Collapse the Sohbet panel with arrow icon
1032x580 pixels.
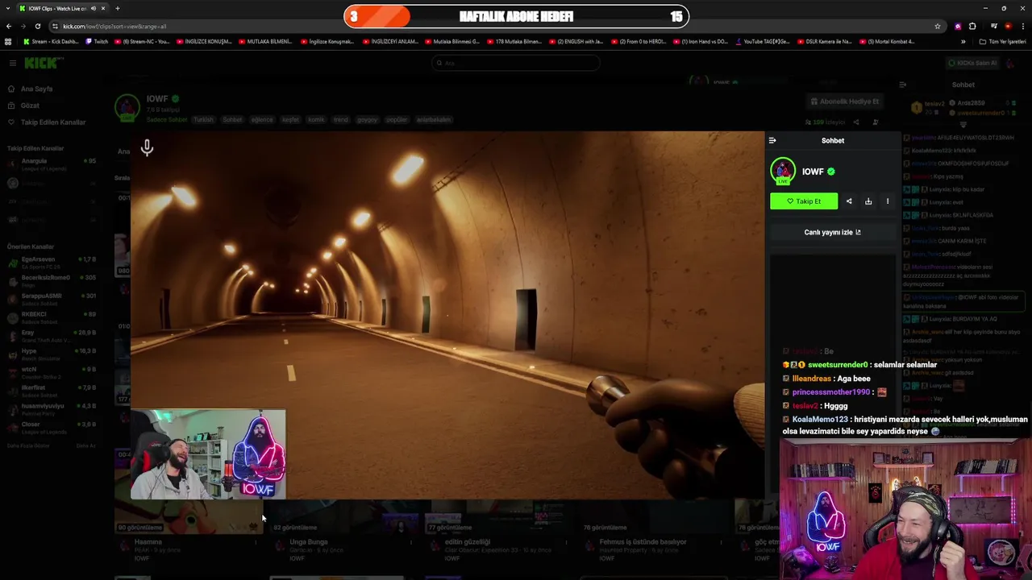pos(772,140)
